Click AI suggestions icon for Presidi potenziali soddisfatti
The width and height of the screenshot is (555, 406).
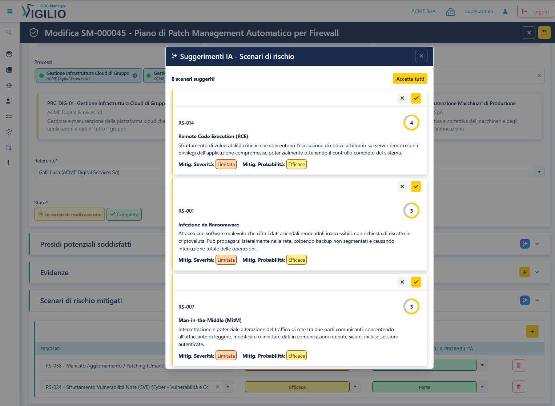click(x=525, y=244)
